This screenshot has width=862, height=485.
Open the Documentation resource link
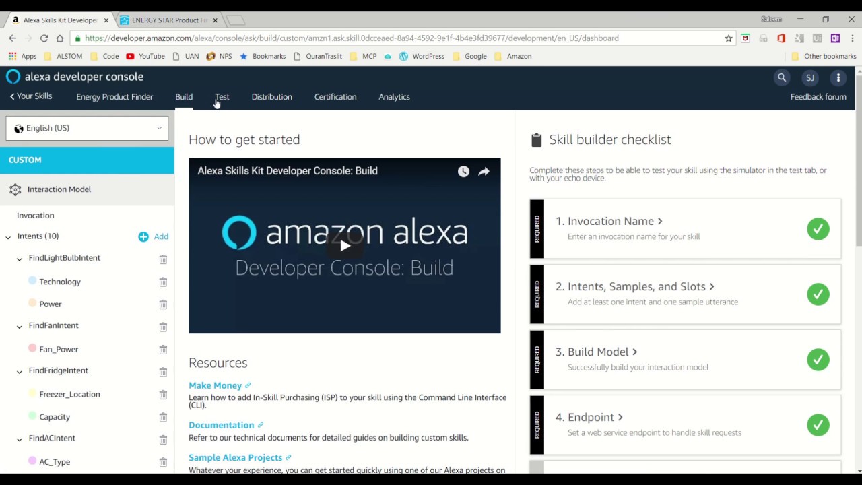pos(226,425)
